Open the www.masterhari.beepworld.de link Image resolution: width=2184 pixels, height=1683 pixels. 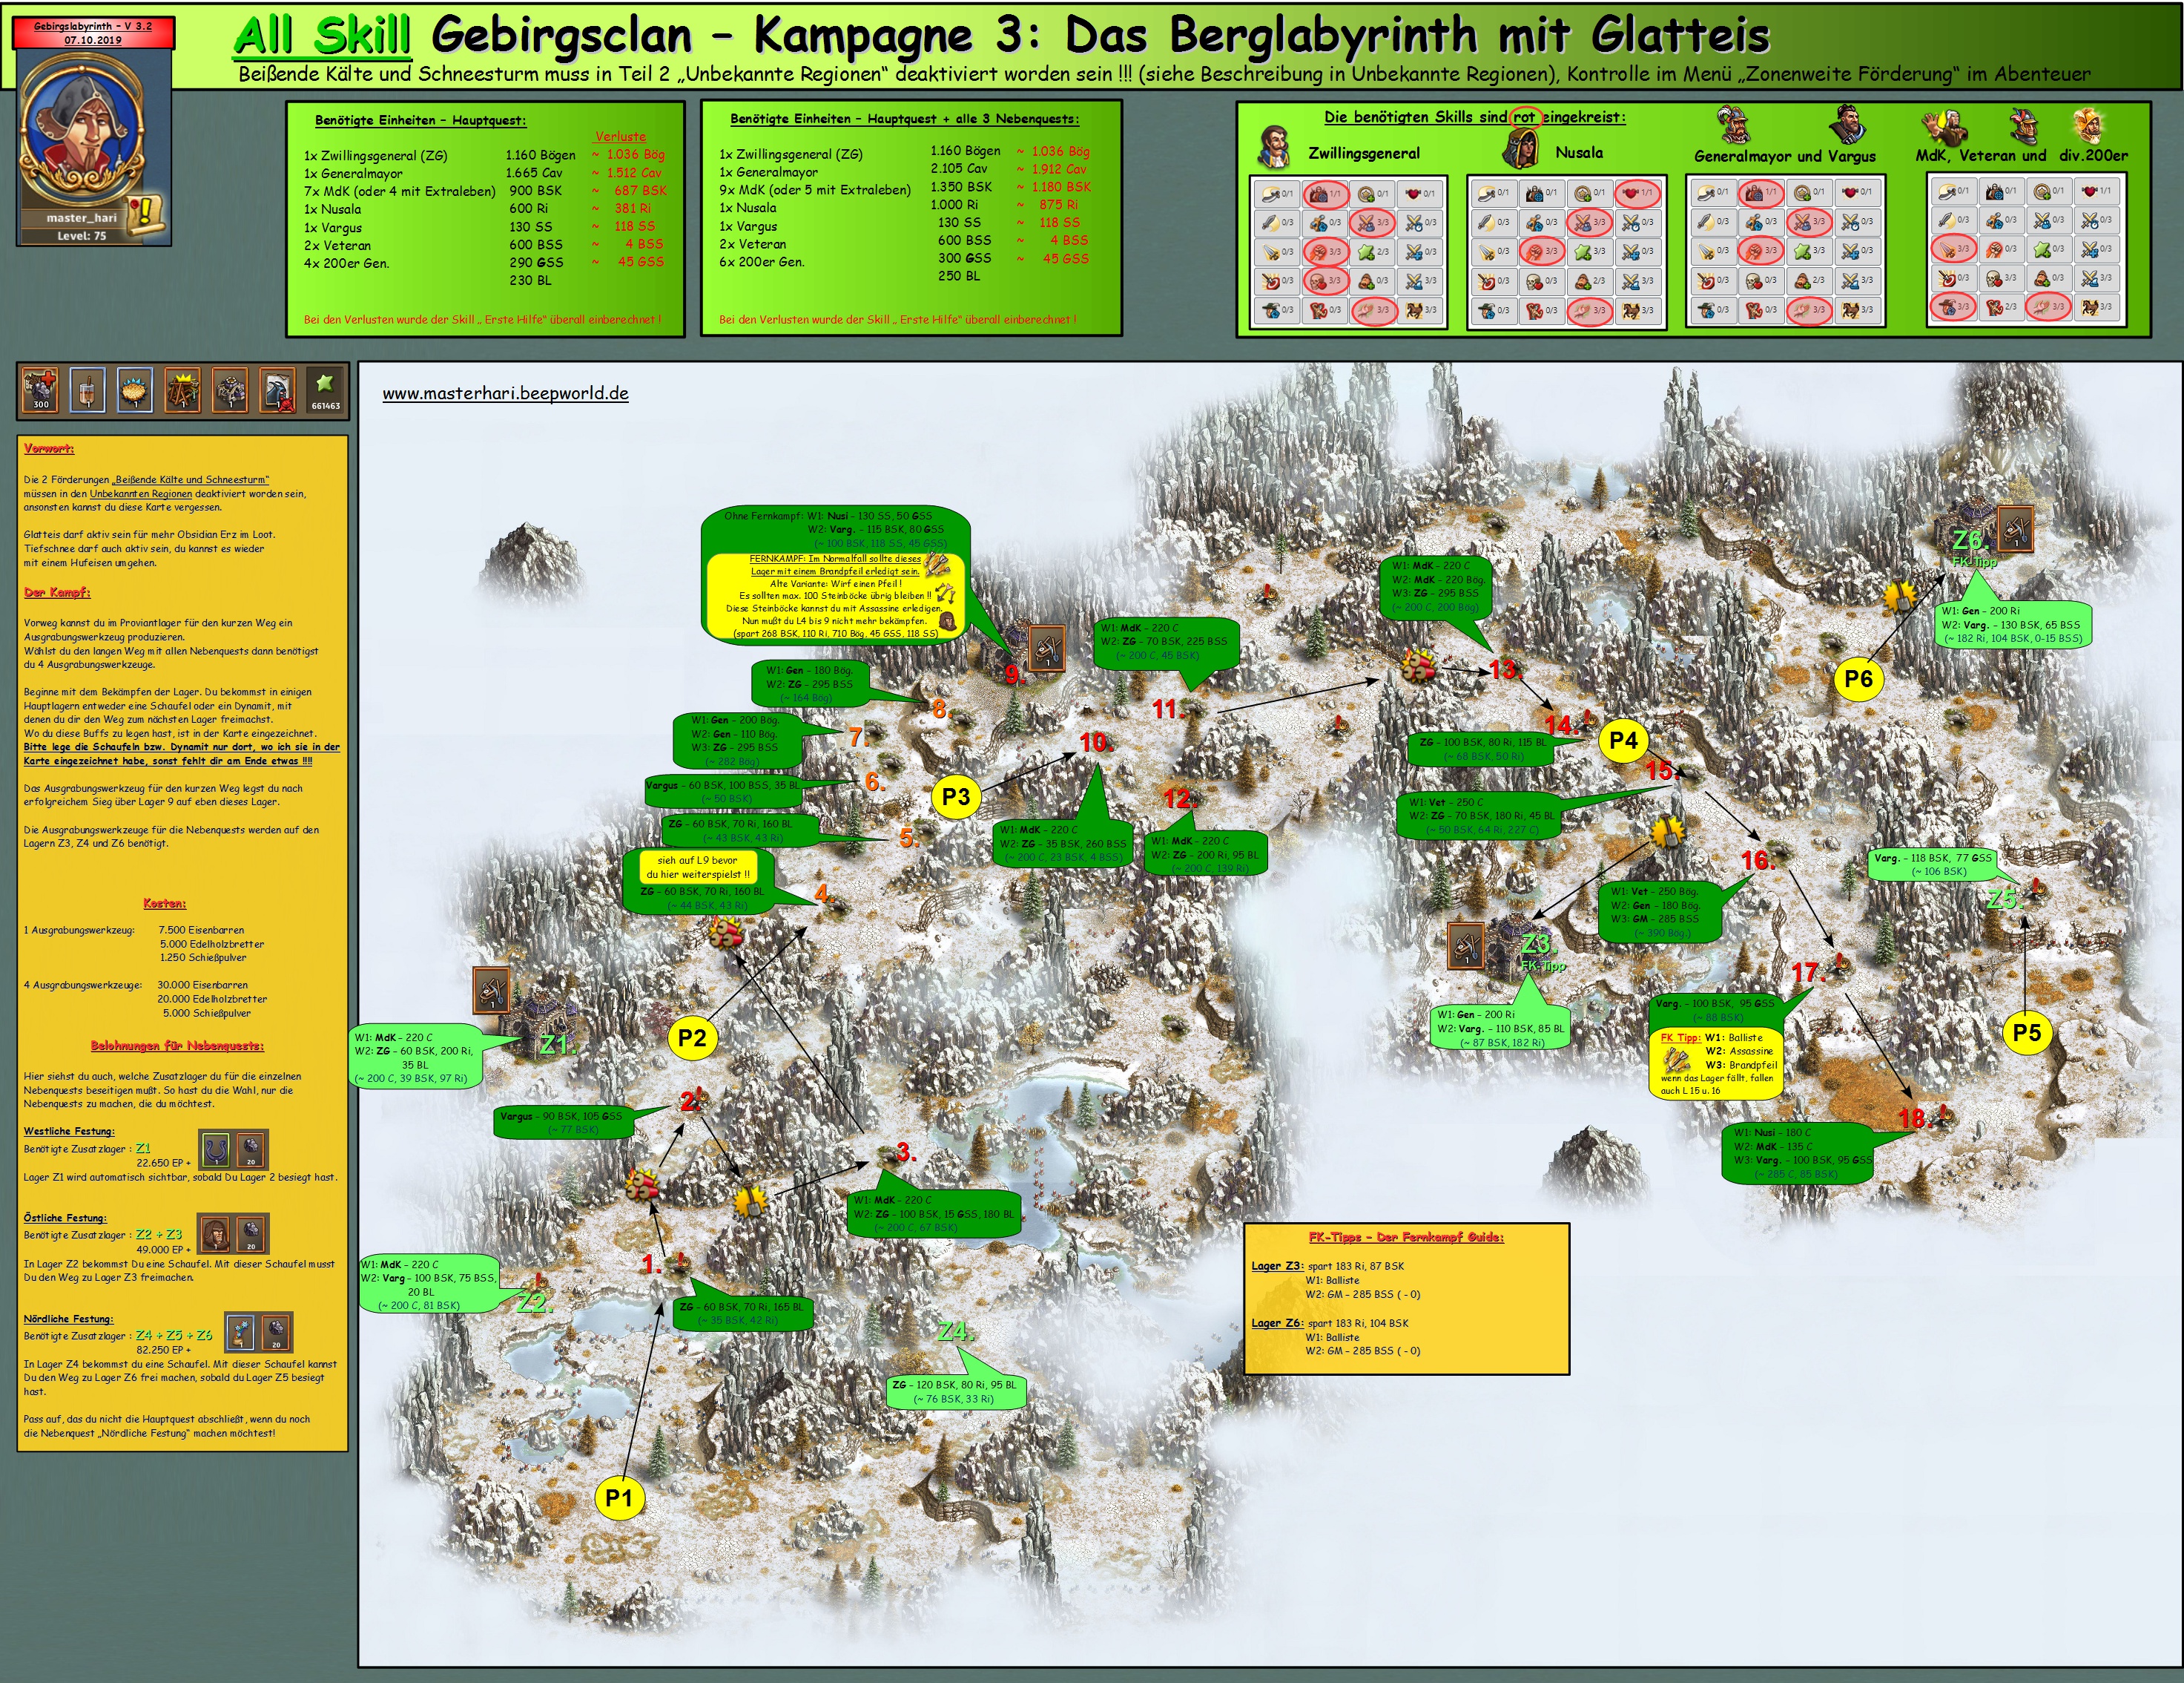click(505, 393)
